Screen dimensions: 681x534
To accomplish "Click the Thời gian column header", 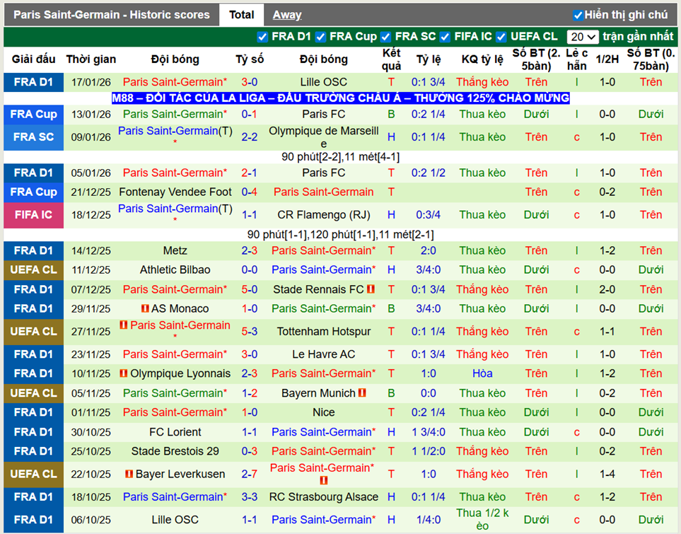I will pyautogui.click(x=91, y=59).
